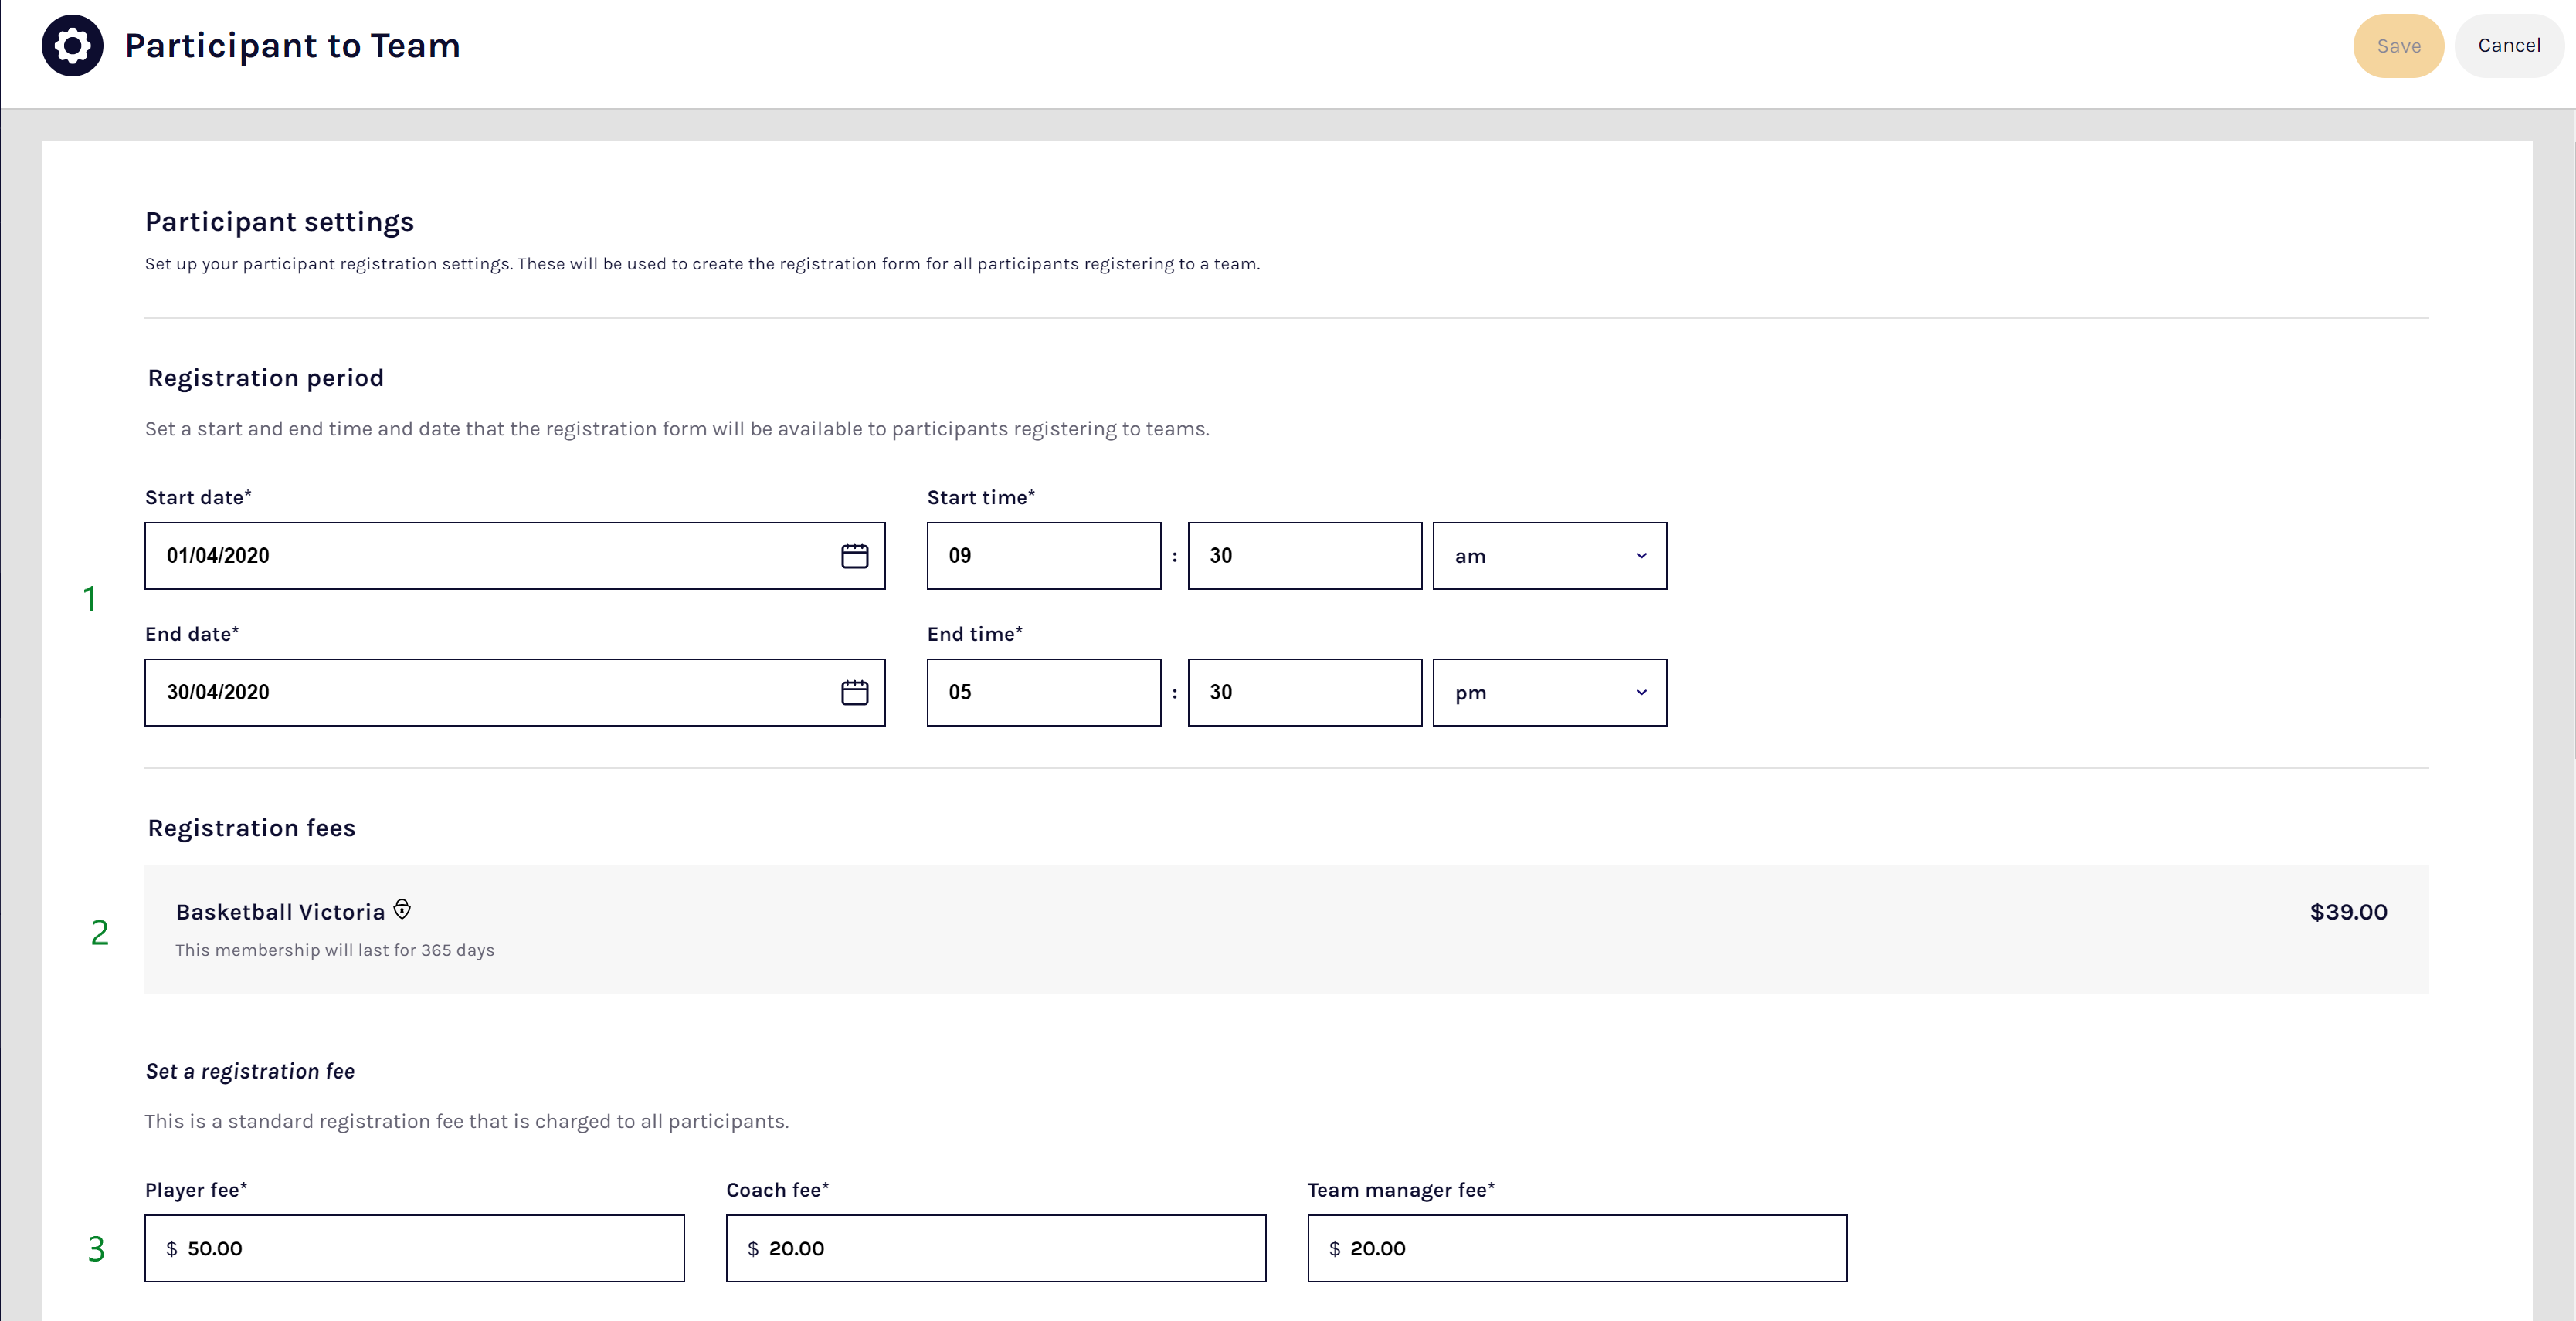The image size is (2576, 1321).
Task: Expand the Start time am dropdown
Action: [x=1549, y=556]
